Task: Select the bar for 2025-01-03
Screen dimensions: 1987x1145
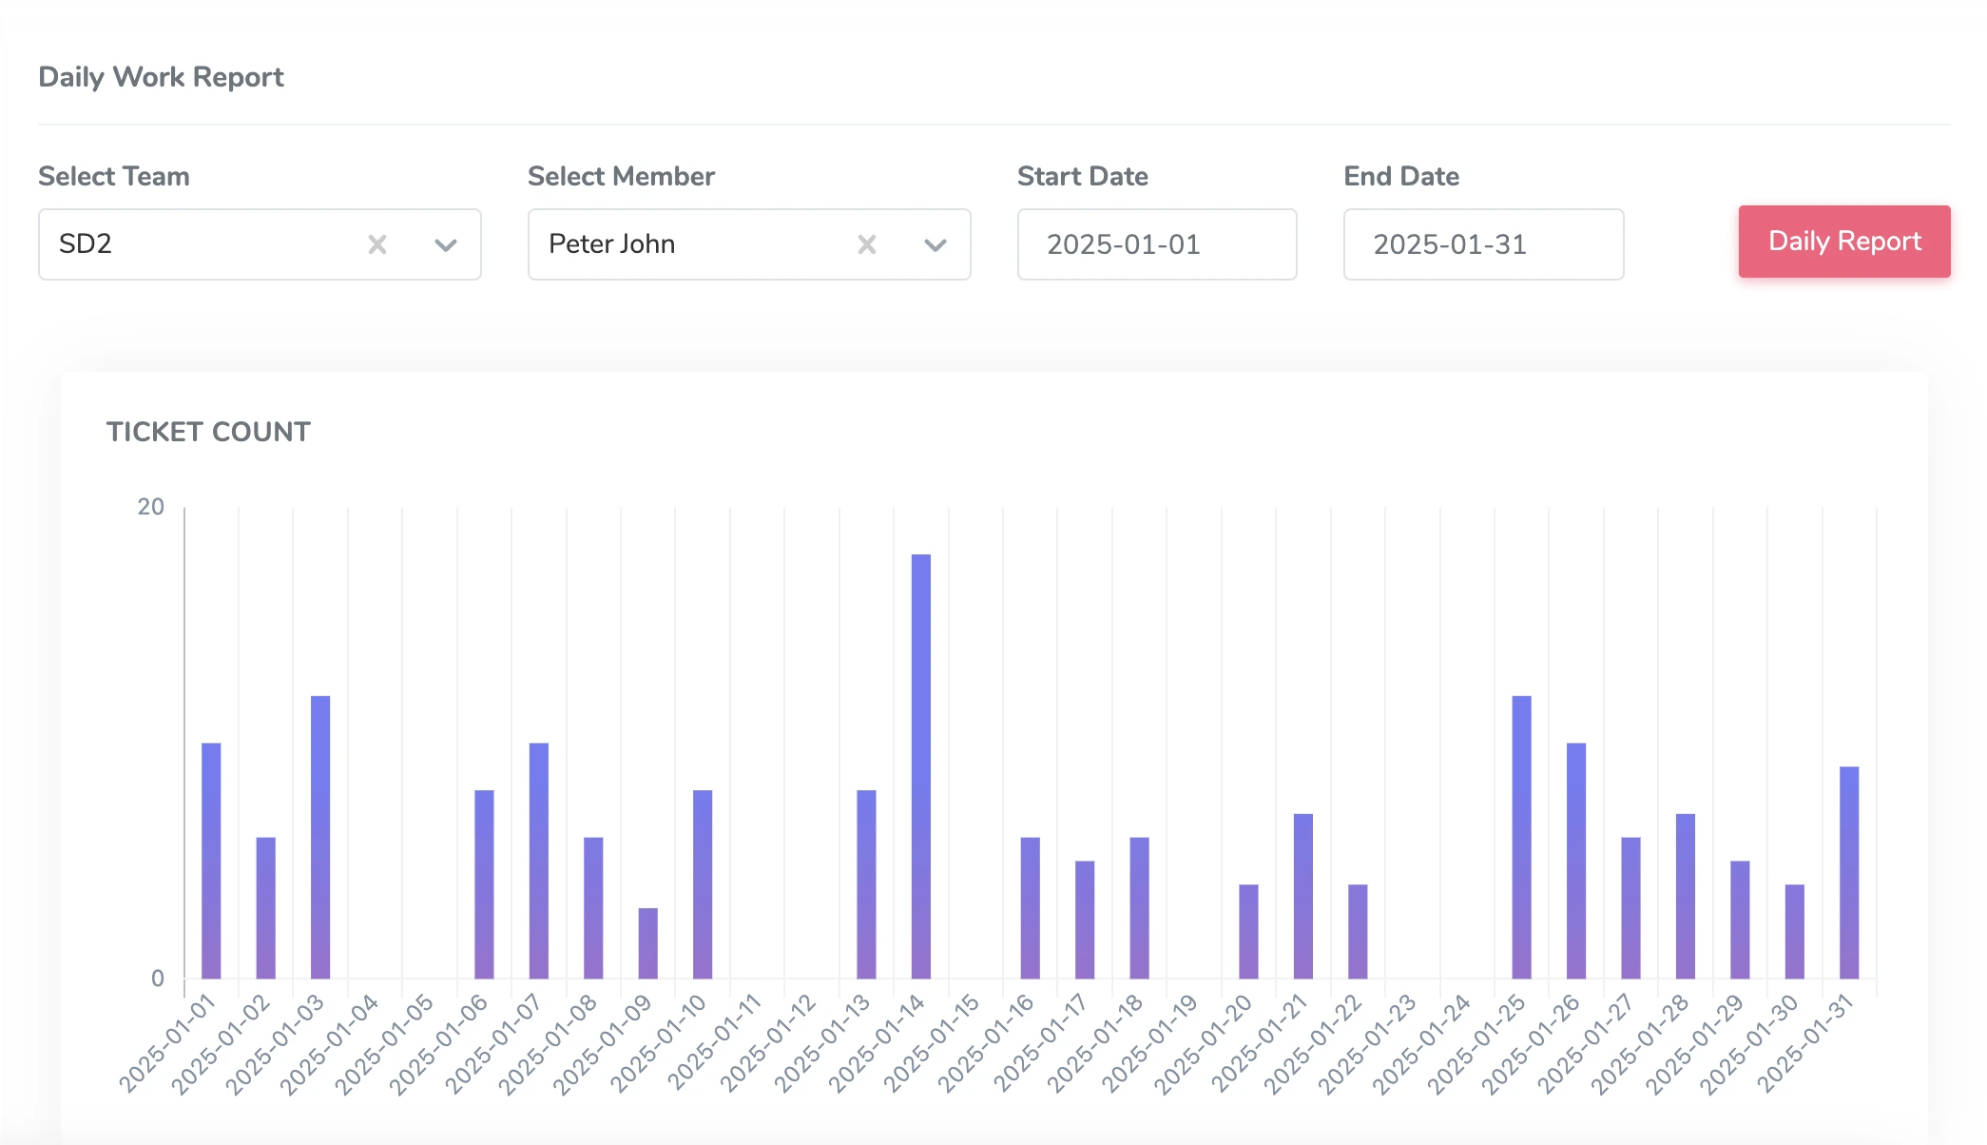Action: [x=320, y=837]
